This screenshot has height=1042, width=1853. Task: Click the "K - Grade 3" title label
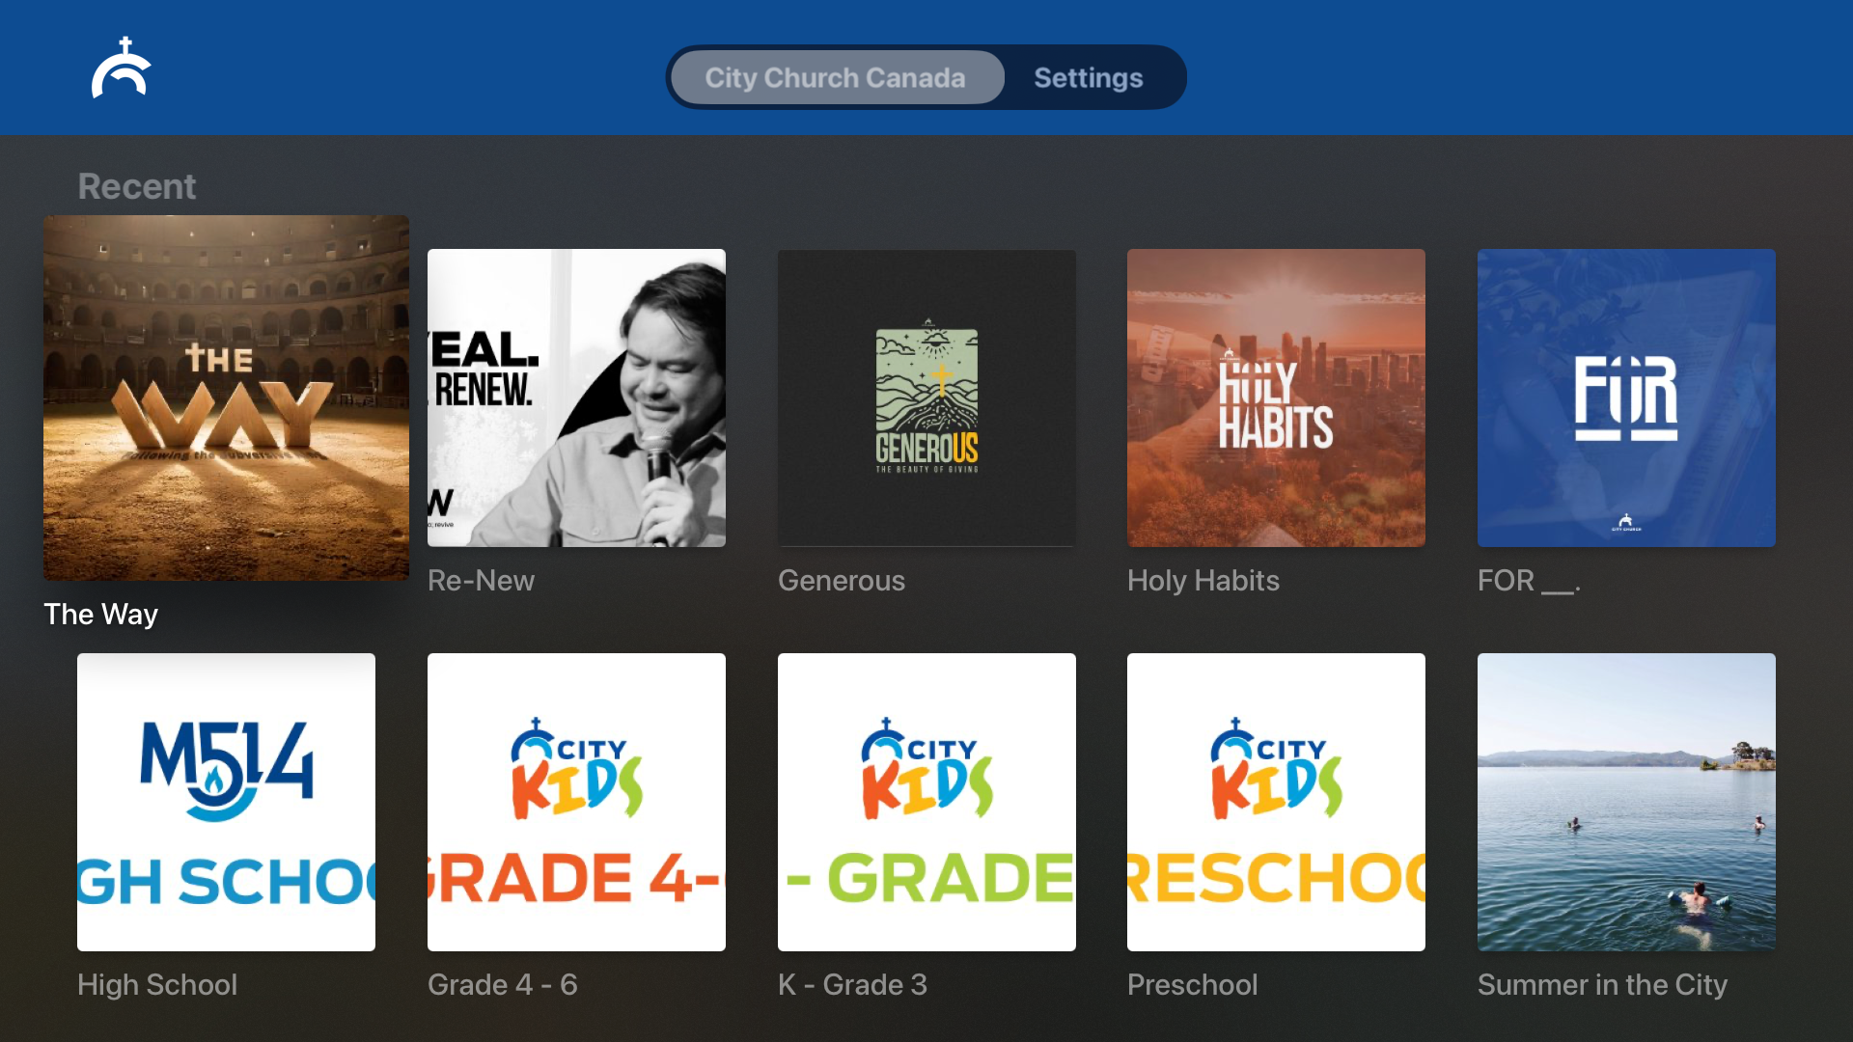(852, 985)
